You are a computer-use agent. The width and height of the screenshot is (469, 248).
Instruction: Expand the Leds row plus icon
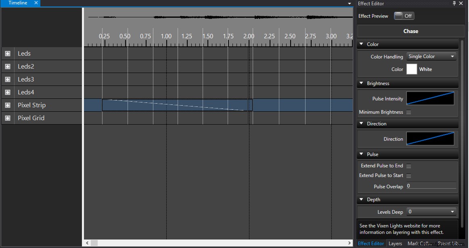click(8, 54)
